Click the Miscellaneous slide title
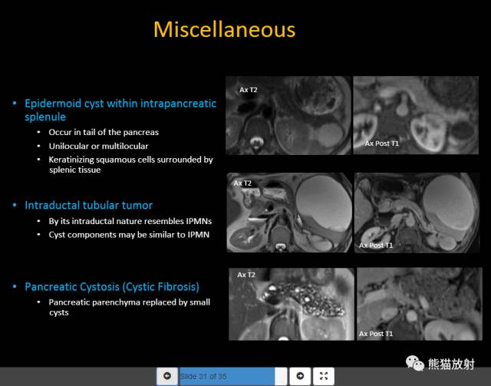The width and height of the screenshot is (491, 386). tap(224, 30)
